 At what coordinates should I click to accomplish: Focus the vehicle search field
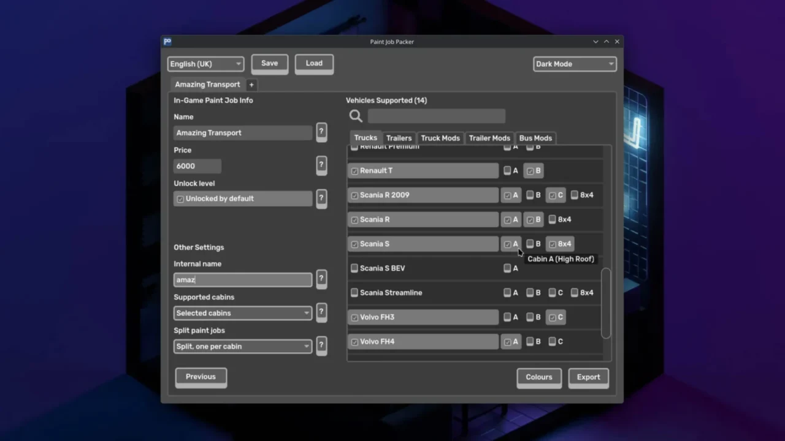pyautogui.click(x=437, y=116)
